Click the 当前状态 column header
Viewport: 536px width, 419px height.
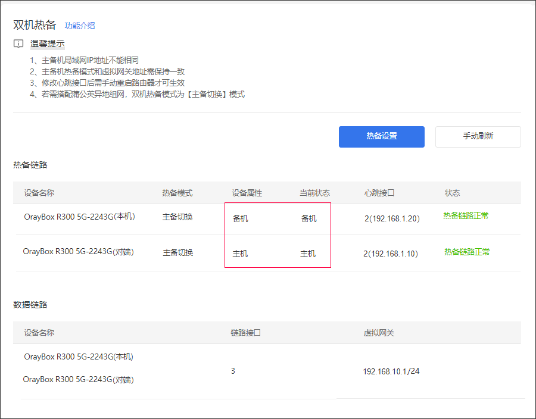coord(314,193)
